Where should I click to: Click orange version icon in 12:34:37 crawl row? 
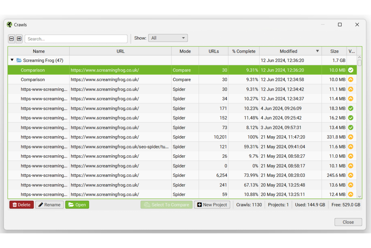coord(351,99)
